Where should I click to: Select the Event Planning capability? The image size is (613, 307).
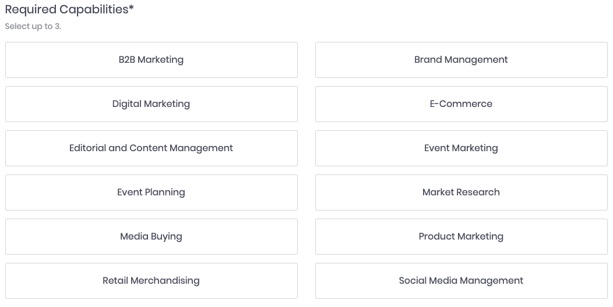(151, 192)
